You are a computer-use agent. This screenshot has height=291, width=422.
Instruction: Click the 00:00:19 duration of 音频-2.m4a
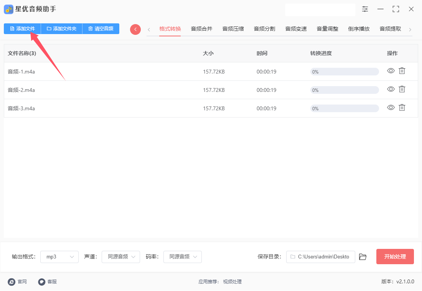click(x=267, y=90)
